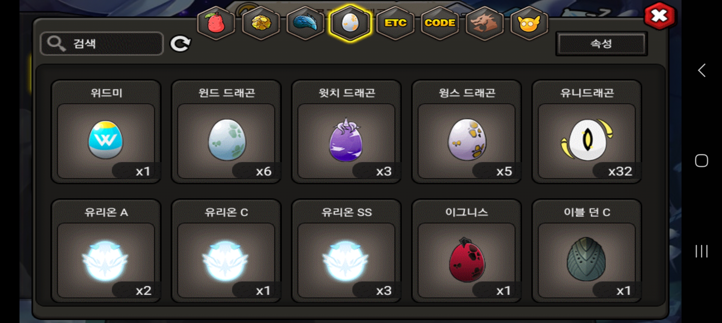
Task: Open the blue dragon scale tab
Action: click(x=305, y=23)
